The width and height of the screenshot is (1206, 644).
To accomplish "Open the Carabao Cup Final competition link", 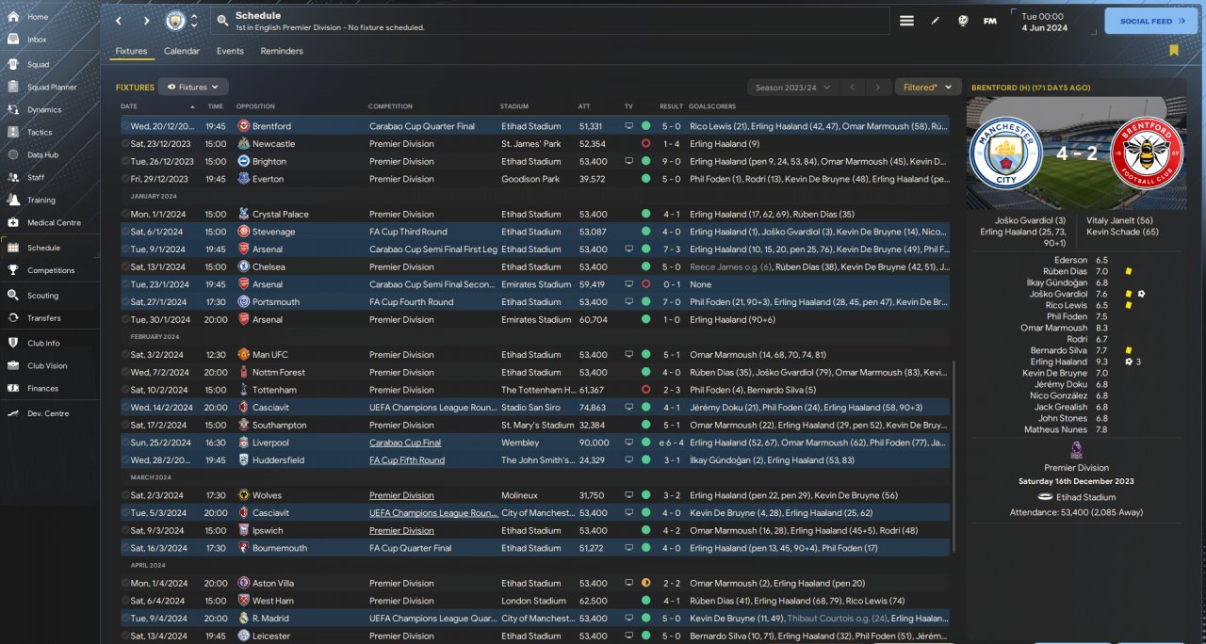I will 404,443.
